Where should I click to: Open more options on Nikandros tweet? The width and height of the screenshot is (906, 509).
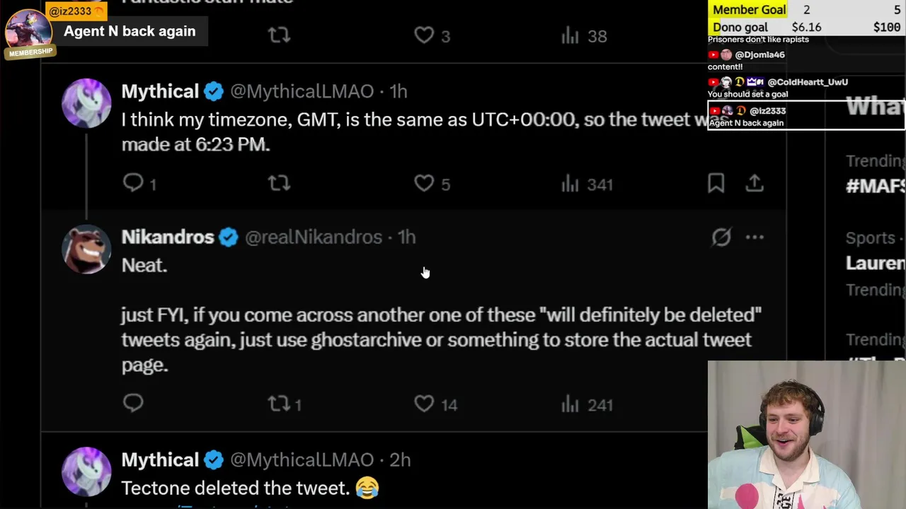coord(755,238)
